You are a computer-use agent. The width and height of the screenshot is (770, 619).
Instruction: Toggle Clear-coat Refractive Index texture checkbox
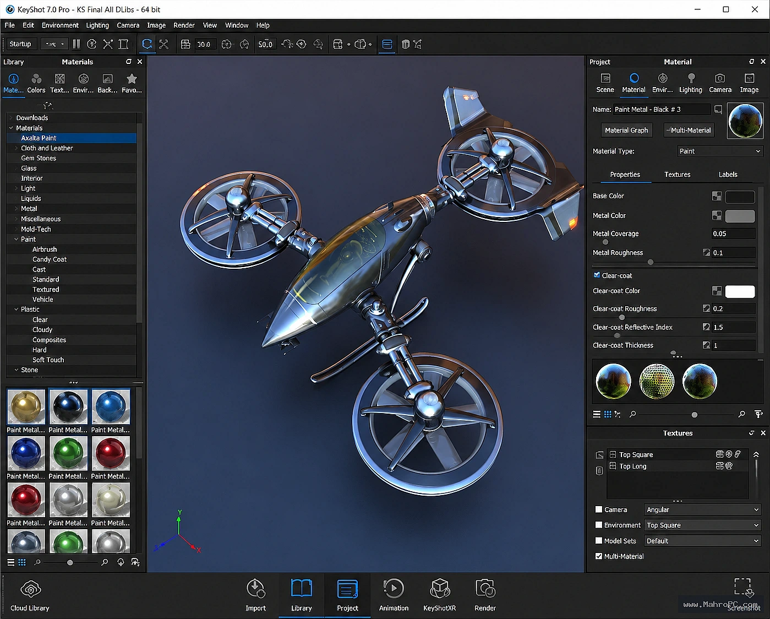tap(706, 327)
